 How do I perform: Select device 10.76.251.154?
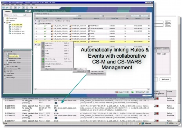[17, 25]
